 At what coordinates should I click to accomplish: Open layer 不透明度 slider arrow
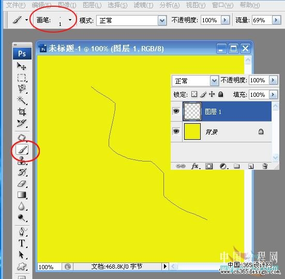(x=273, y=80)
